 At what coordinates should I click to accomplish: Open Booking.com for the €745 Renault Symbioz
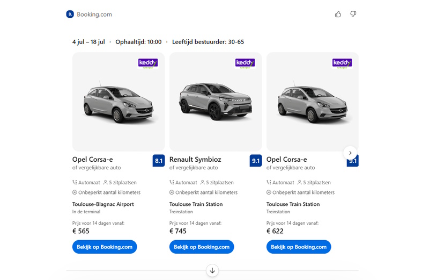pos(202,247)
